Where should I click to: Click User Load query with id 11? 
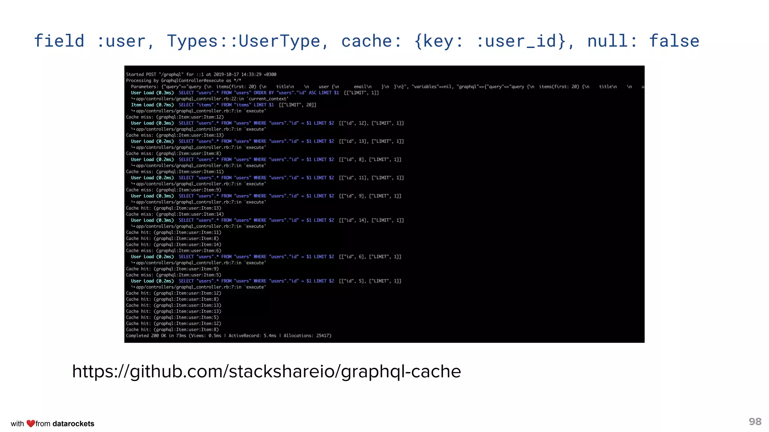pos(267,178)
